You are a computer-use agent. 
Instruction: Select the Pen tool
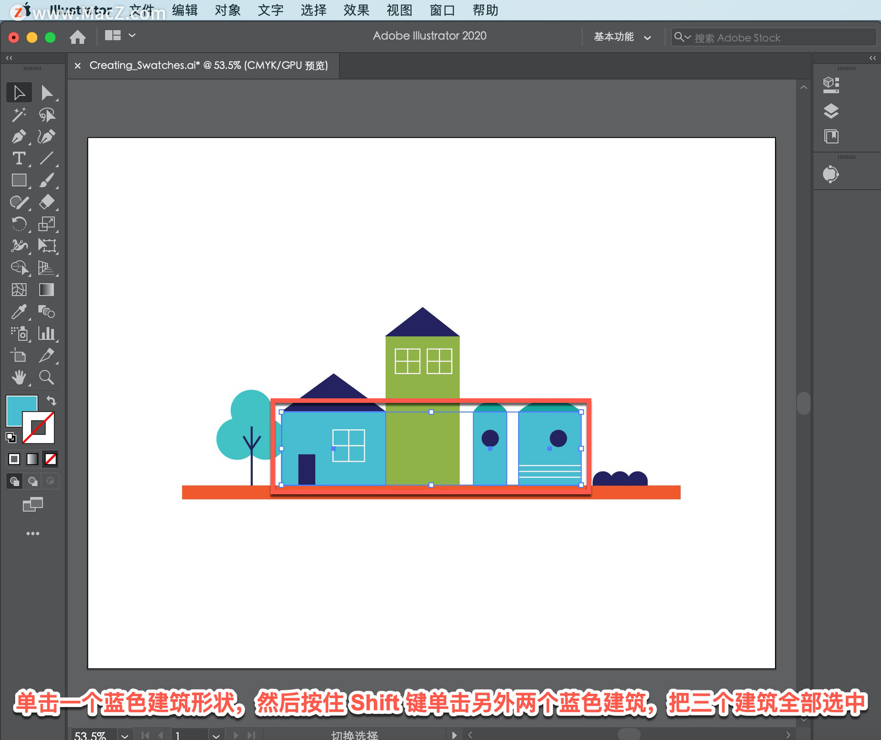(x=18, y=137)
